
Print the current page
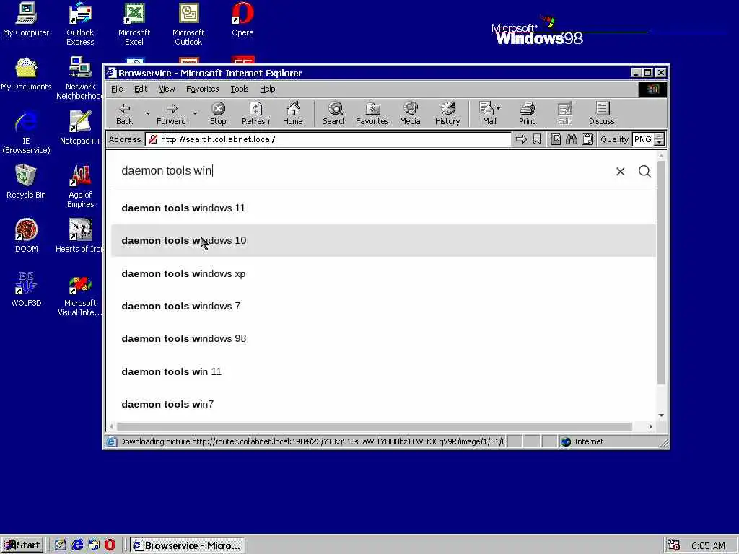point(527,113)
